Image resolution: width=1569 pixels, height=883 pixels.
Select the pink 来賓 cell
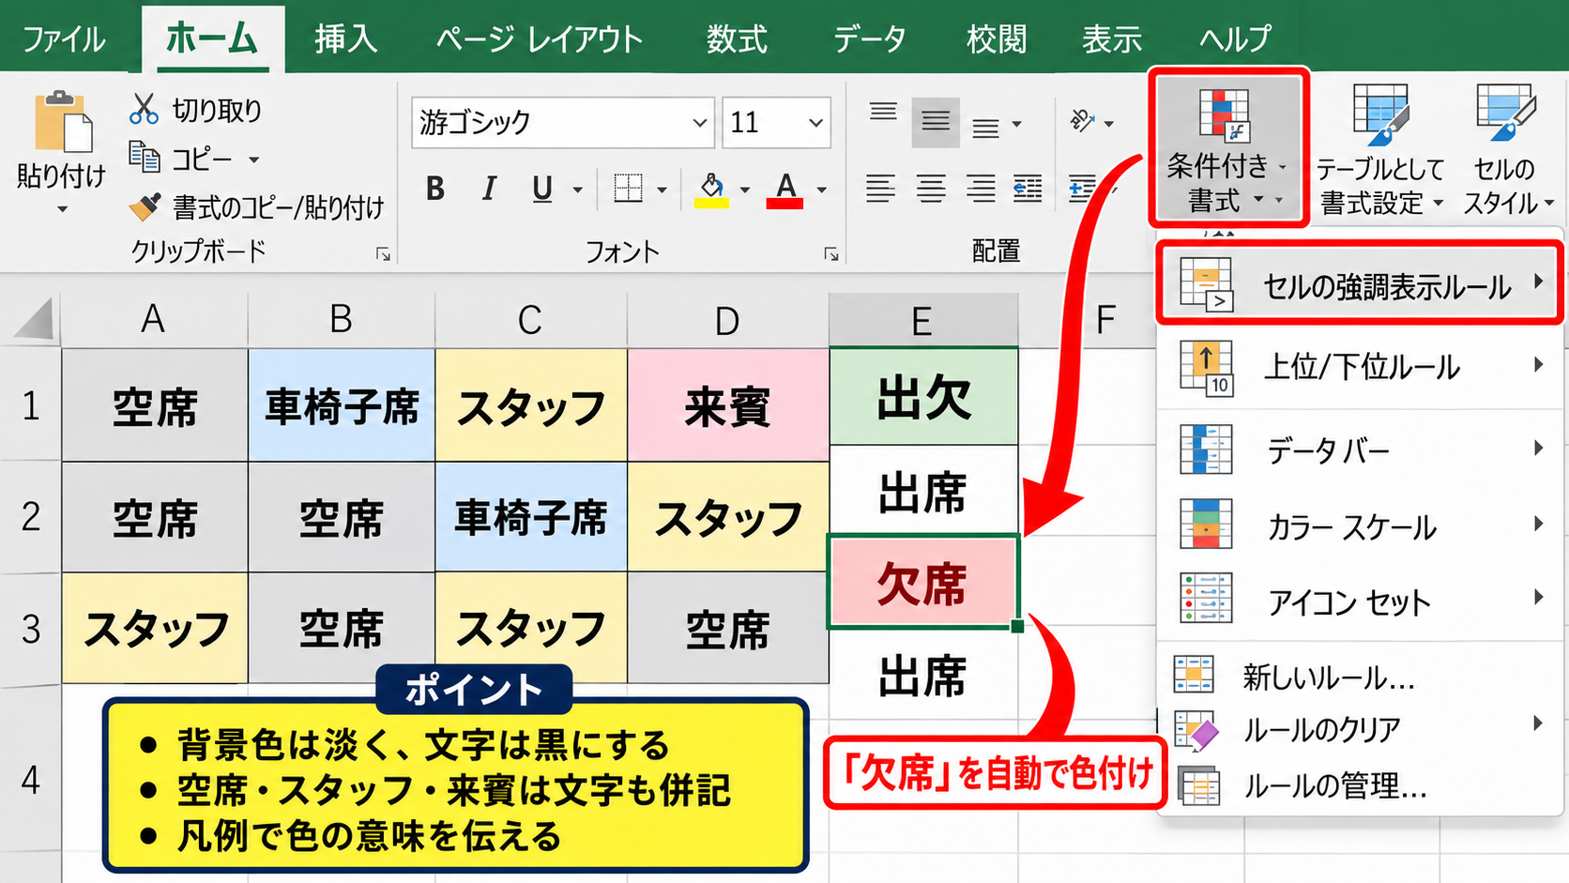[x=727, y=405]
